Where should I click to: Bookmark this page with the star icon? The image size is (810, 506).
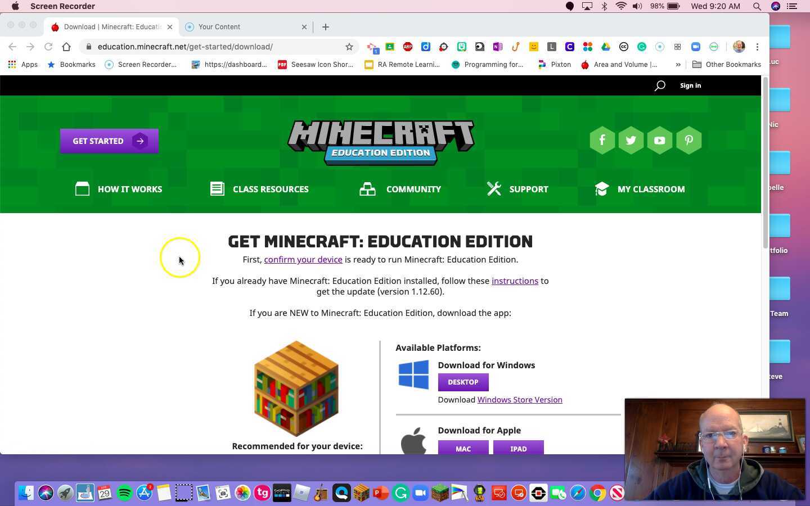click(349, 47)
